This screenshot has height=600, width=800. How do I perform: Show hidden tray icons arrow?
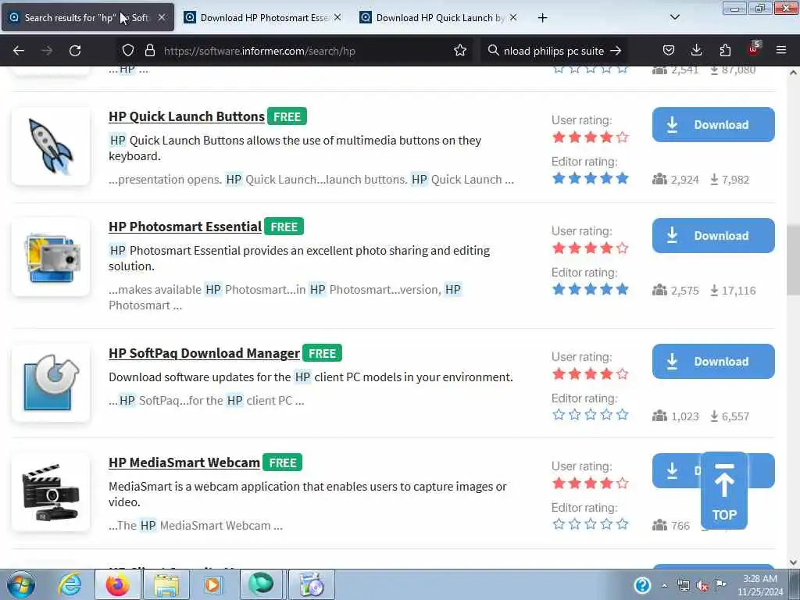[x=664, y=585]
